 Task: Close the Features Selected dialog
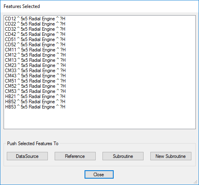point(99,175)
